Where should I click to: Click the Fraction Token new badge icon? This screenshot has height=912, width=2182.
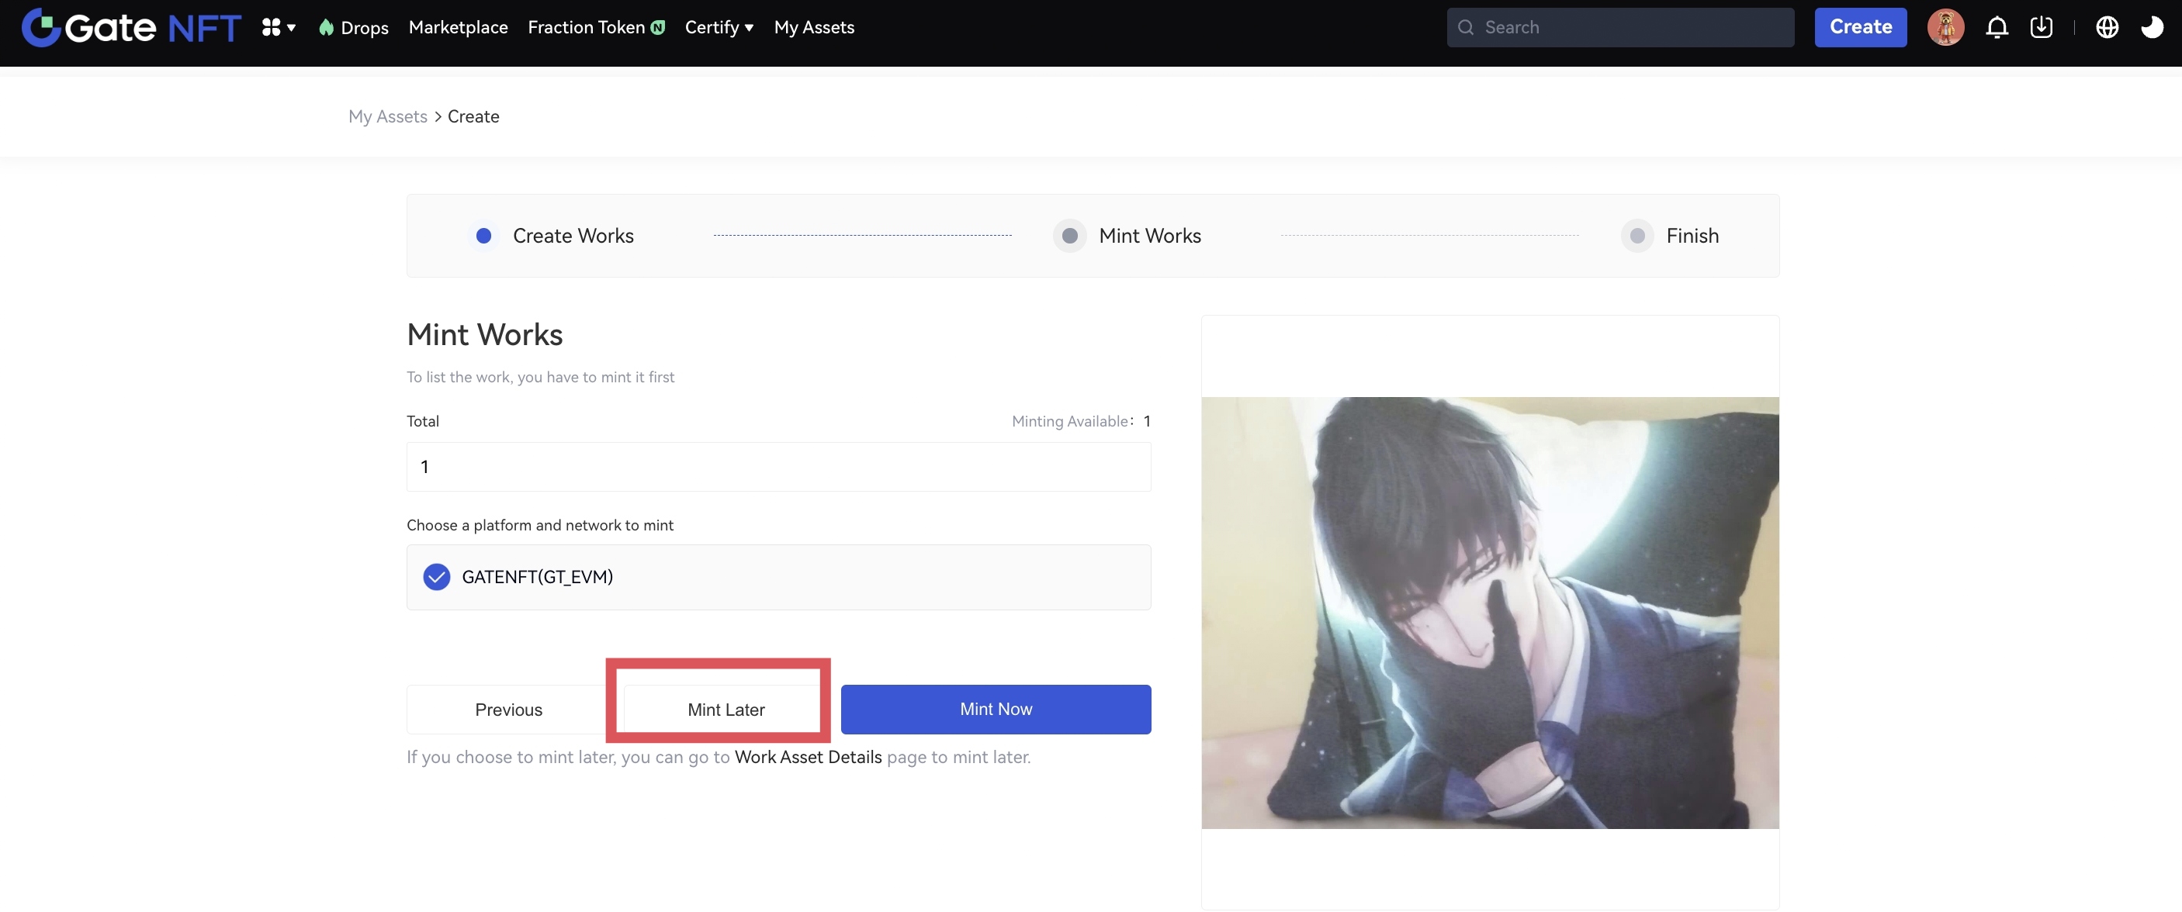click(x=658, y=27)
